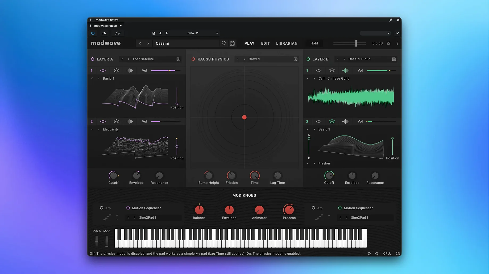
Task: Open the default* preset dropdown
Action: 217,33
